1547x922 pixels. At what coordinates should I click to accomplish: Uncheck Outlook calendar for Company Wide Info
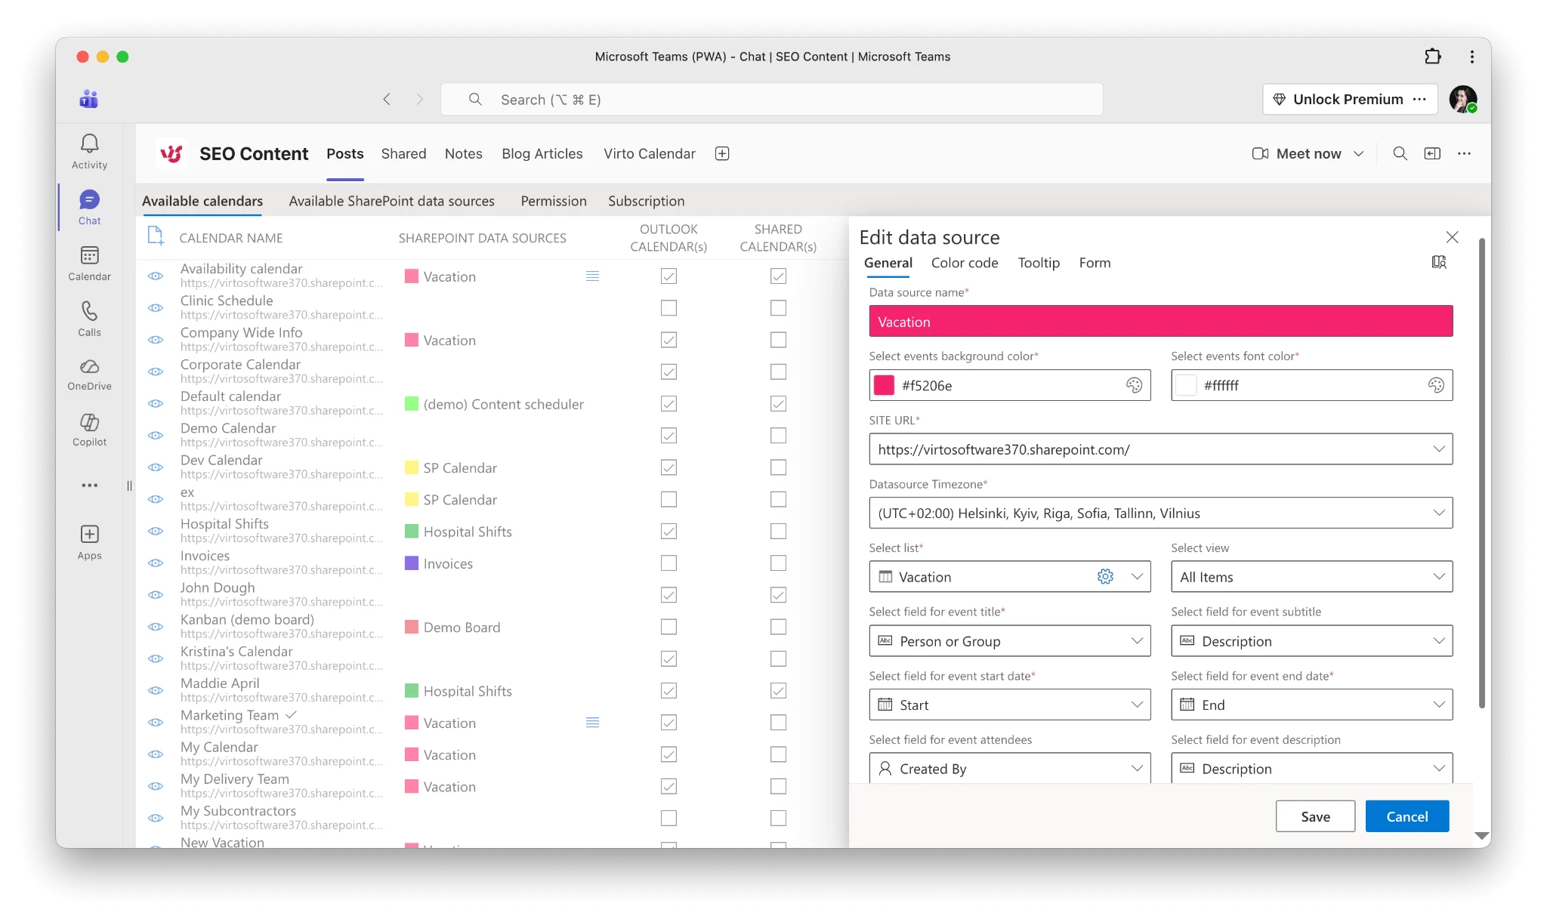point(669,340)
